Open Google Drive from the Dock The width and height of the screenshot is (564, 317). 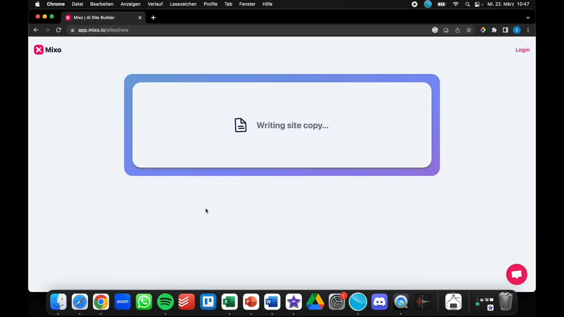coord(315,302)
